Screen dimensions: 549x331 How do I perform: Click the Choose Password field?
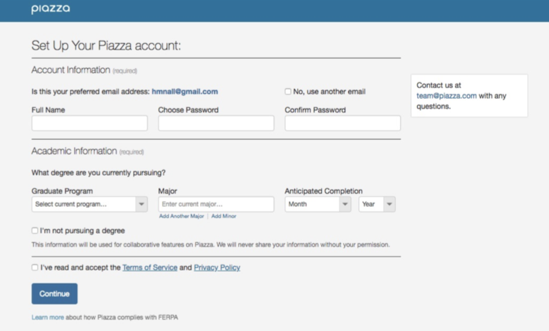pyautogui.click(x=216, y=123)
